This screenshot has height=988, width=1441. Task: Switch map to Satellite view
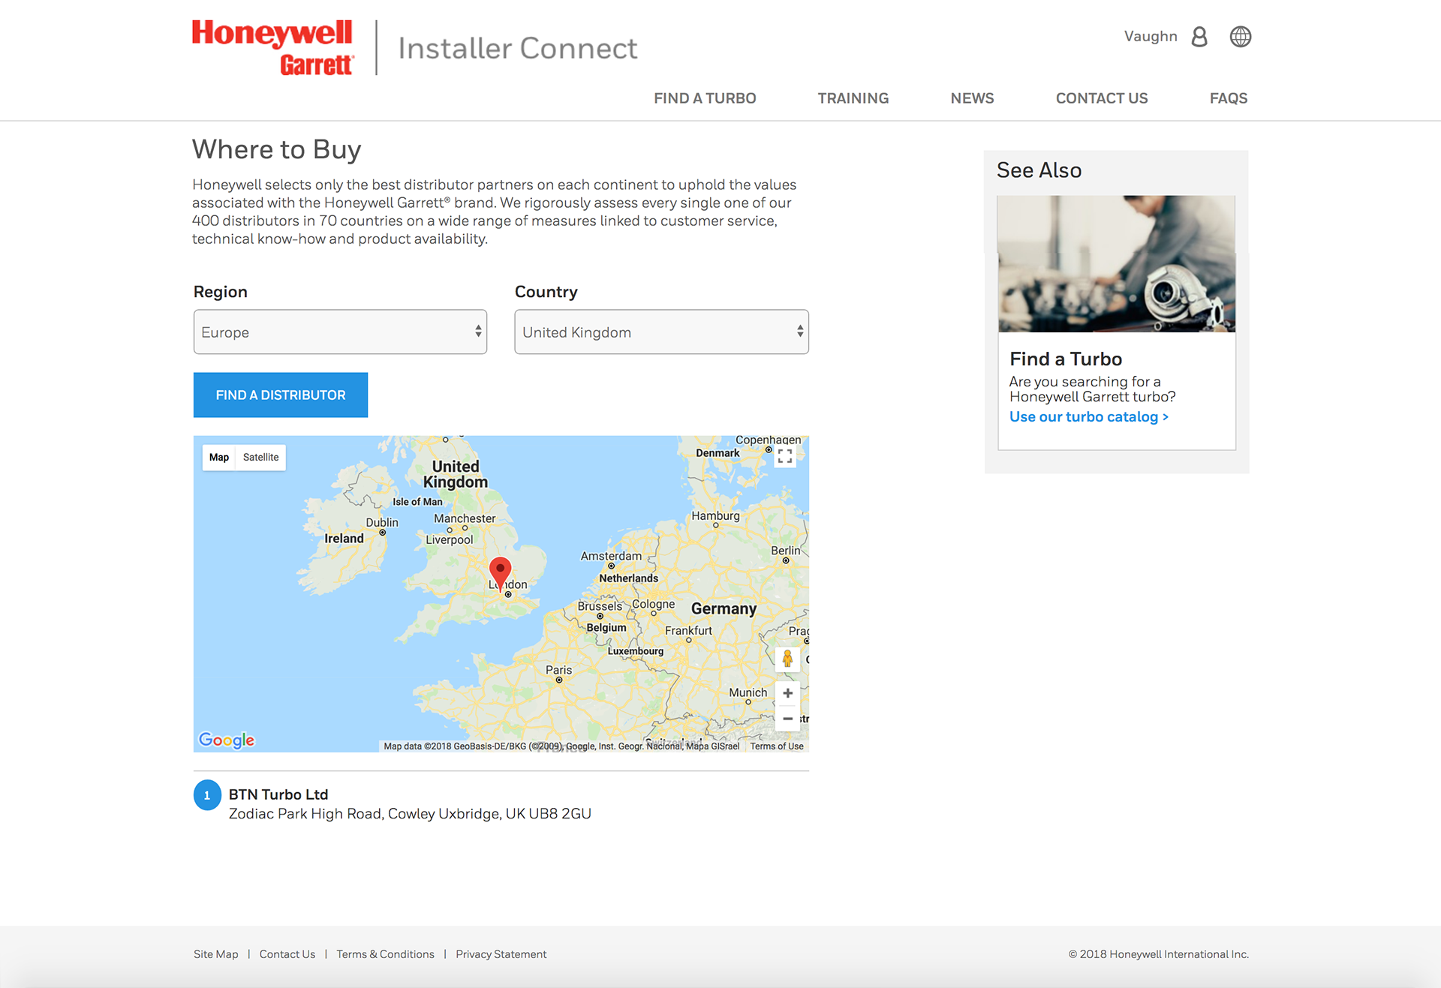(x=260, y=458)
